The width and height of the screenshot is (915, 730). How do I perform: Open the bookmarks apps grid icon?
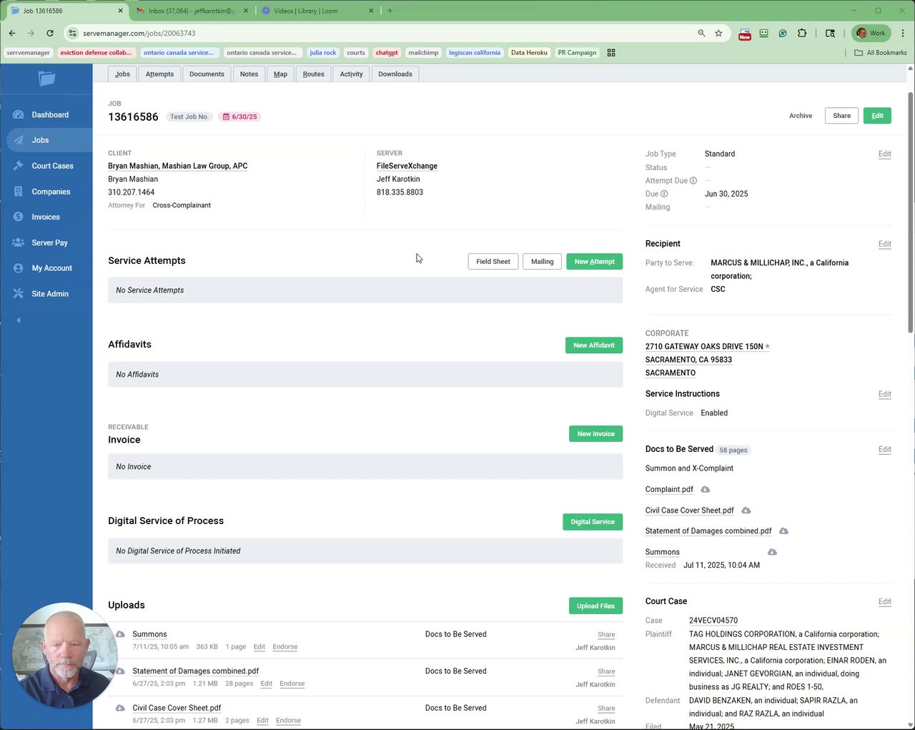pos(611,53)
